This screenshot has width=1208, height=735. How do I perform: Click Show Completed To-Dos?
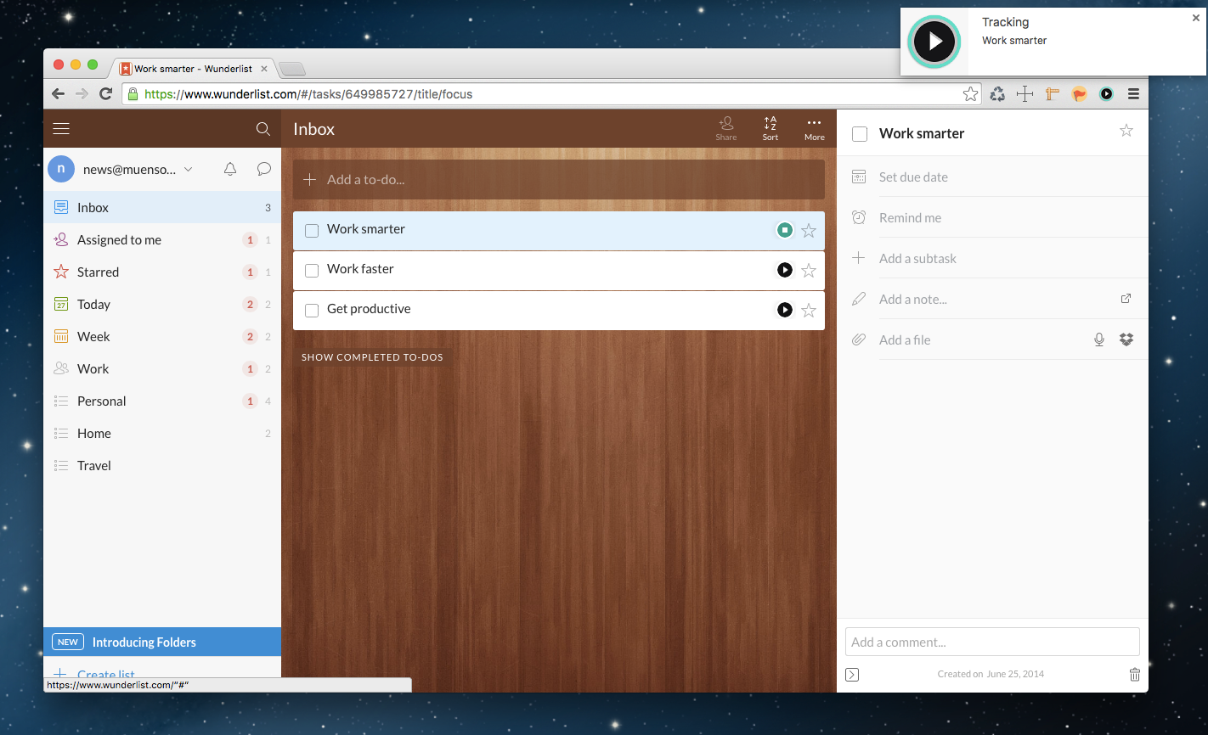372,357
